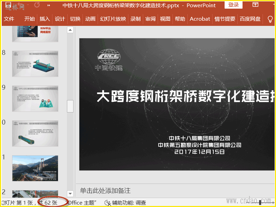Select slide 11 thumbnail with bridge photo
276x207 pixels.
35,168
